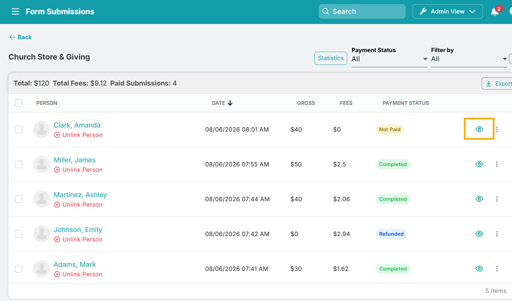Expand the Admin View dropdown
The image size is (512, 302).
coord(447,11)
